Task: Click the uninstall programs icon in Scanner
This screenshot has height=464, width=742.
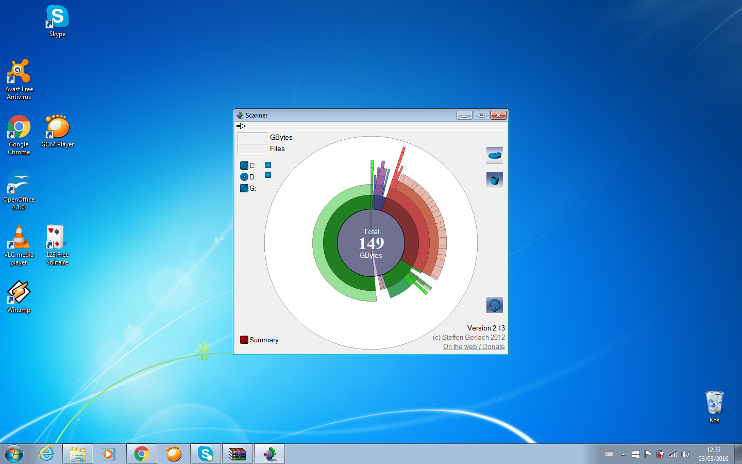Action: (x=495, y=155)
